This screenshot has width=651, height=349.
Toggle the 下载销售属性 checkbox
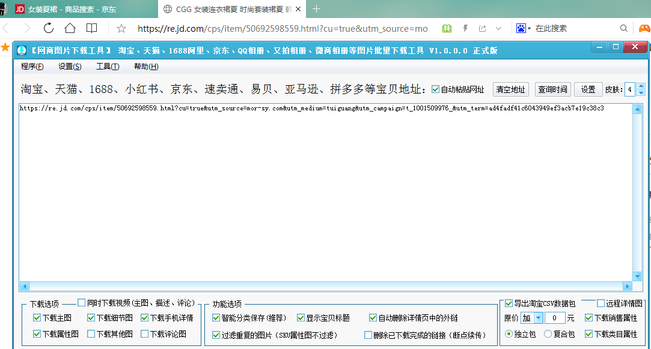(x=588, y=318)
